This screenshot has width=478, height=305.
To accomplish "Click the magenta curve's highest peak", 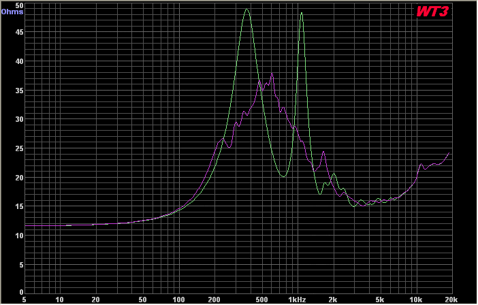I will click(272, 74).
